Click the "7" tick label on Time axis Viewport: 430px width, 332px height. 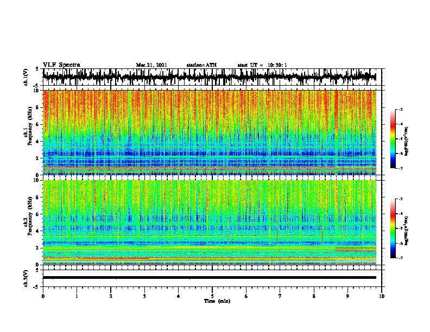click(280, 296)
